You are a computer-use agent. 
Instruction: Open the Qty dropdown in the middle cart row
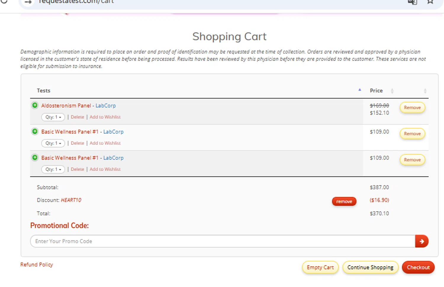click(53, 143)
